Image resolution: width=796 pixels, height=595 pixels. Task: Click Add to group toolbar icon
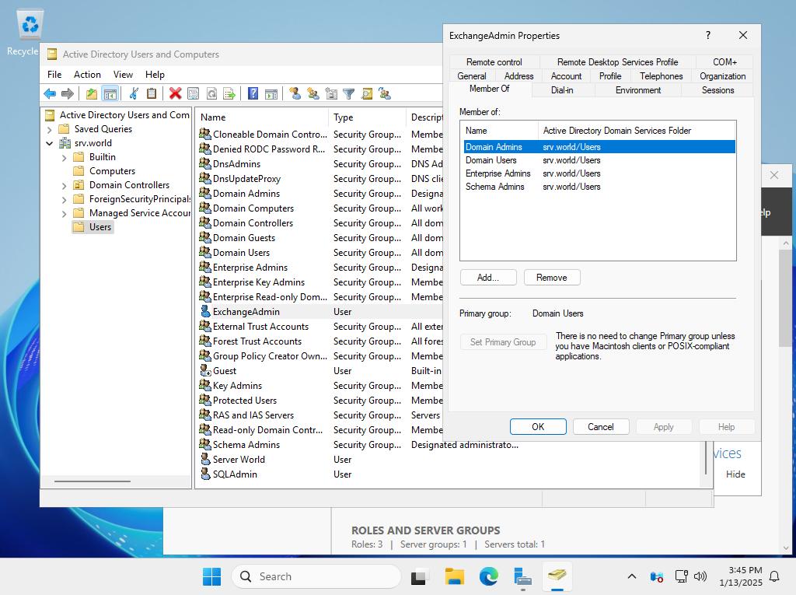[385, 93]
